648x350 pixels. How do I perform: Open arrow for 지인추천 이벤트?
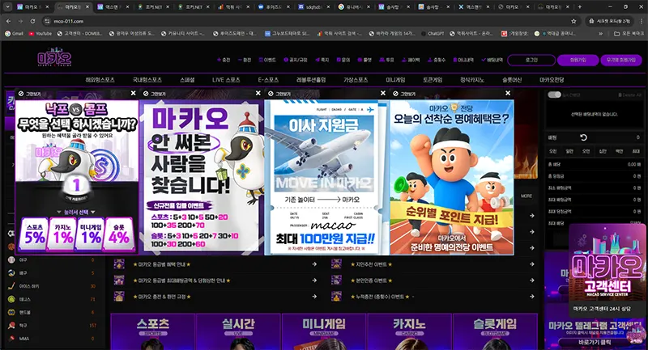pos(532,264)
